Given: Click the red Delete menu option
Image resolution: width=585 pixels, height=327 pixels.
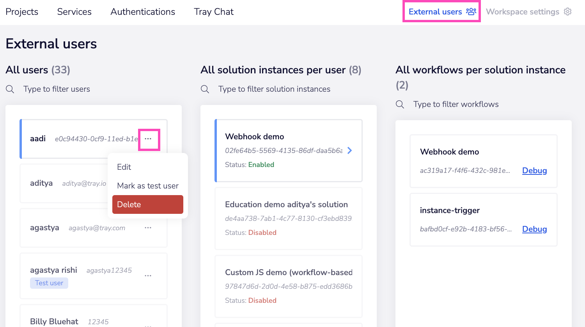Looking at the screenshot, I should click(147, 204).
